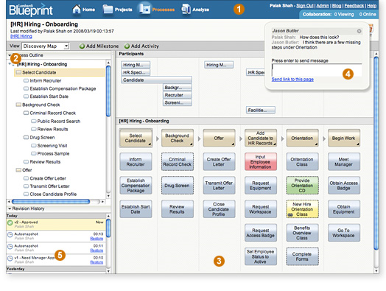This screenshot has width=386, height=291.
Task: Select the red Input Employee Information activity
Action: tap(261, 162)
